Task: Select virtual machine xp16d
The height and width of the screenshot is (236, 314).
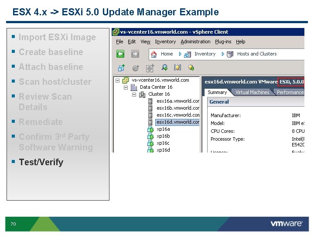Action: (x=163, y=150)
